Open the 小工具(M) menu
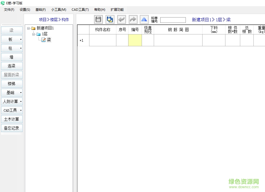The height and width of the screenshot is (192, 265). pos(59,10)
